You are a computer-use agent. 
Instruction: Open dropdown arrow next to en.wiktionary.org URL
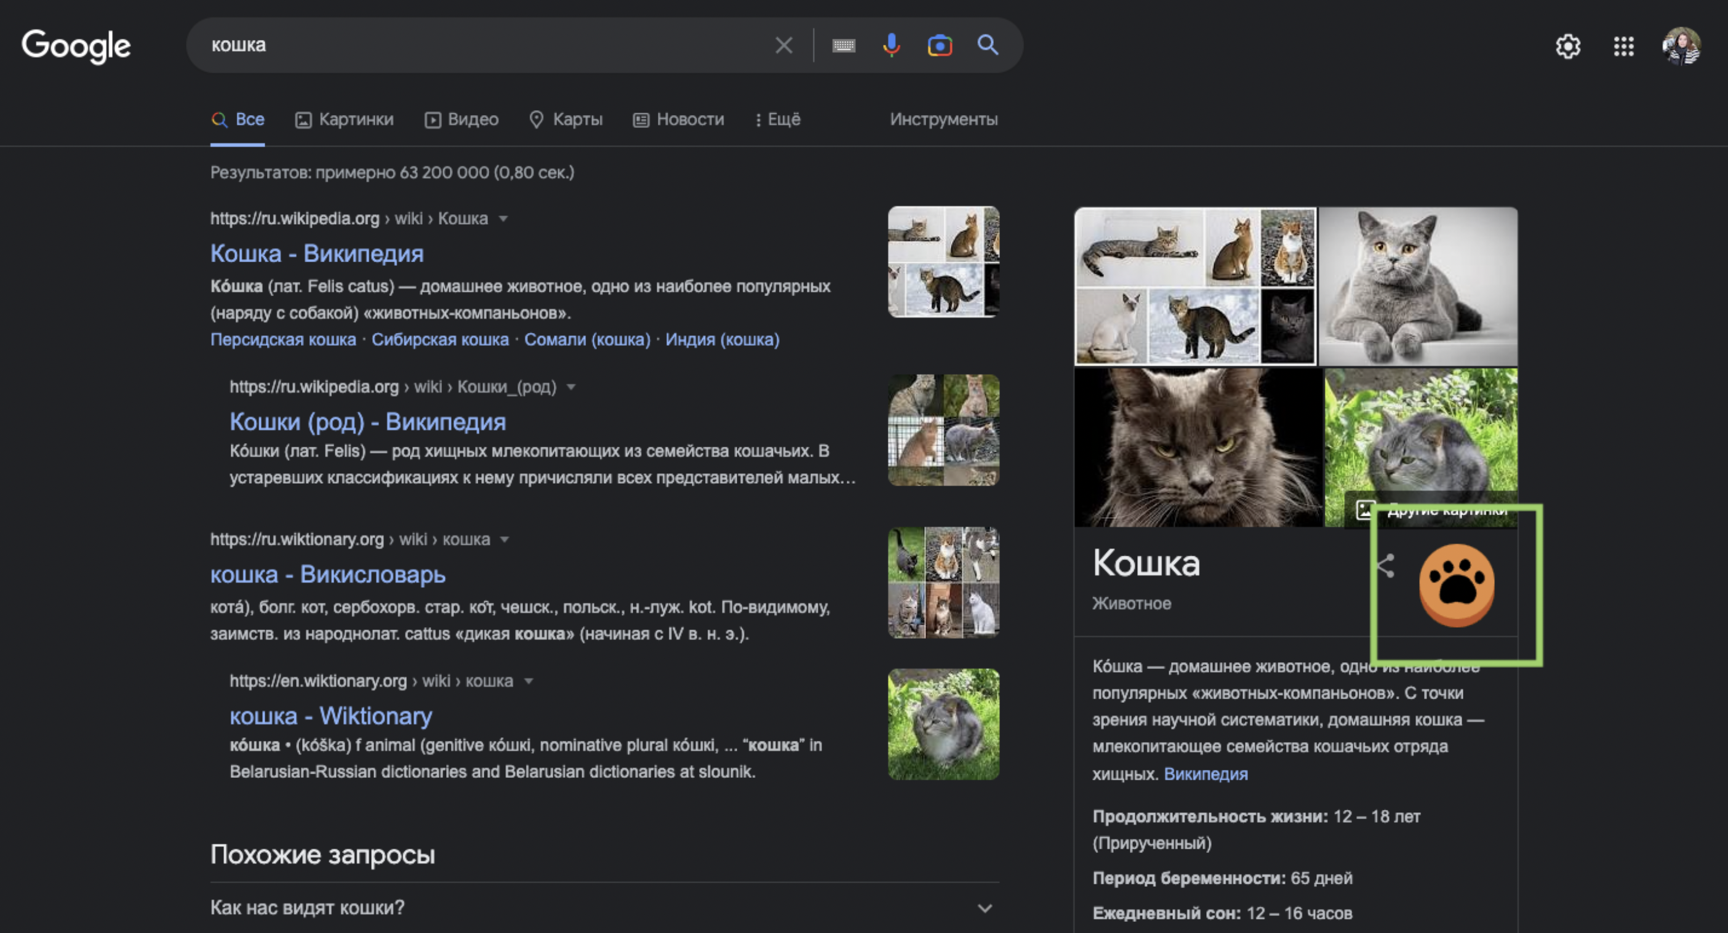(529, 681)
